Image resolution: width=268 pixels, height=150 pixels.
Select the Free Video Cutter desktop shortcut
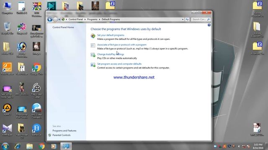tap(36, 90)
